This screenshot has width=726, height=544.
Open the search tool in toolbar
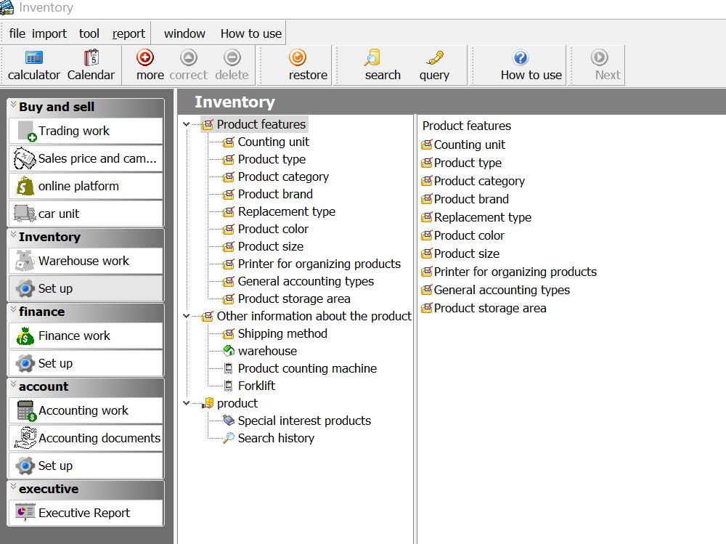372,58
